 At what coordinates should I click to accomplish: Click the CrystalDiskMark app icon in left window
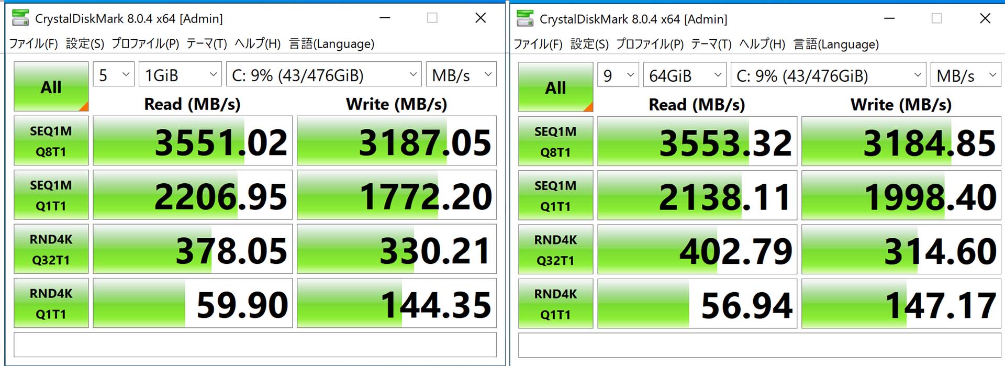20,18
